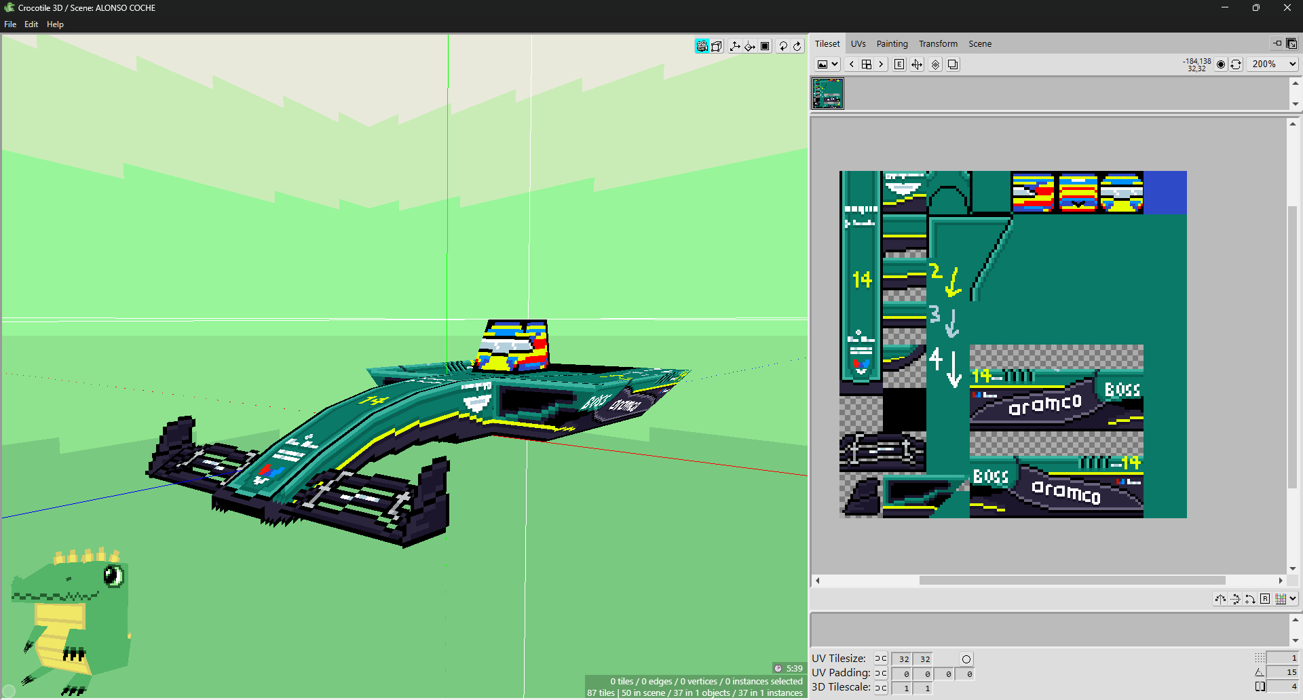The width and height of the screenshot is (1303, 700).
Task: Click the redo rotate arrow in viewport toolbar
Action: 797,46
